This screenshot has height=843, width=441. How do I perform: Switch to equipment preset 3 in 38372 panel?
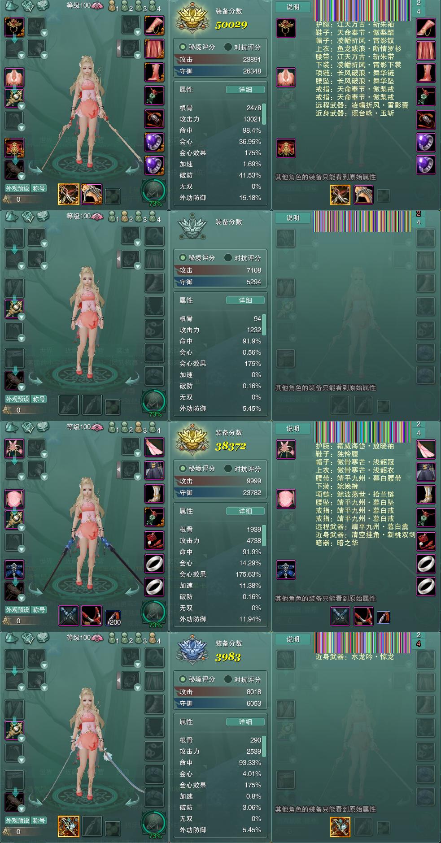(141, 428)
